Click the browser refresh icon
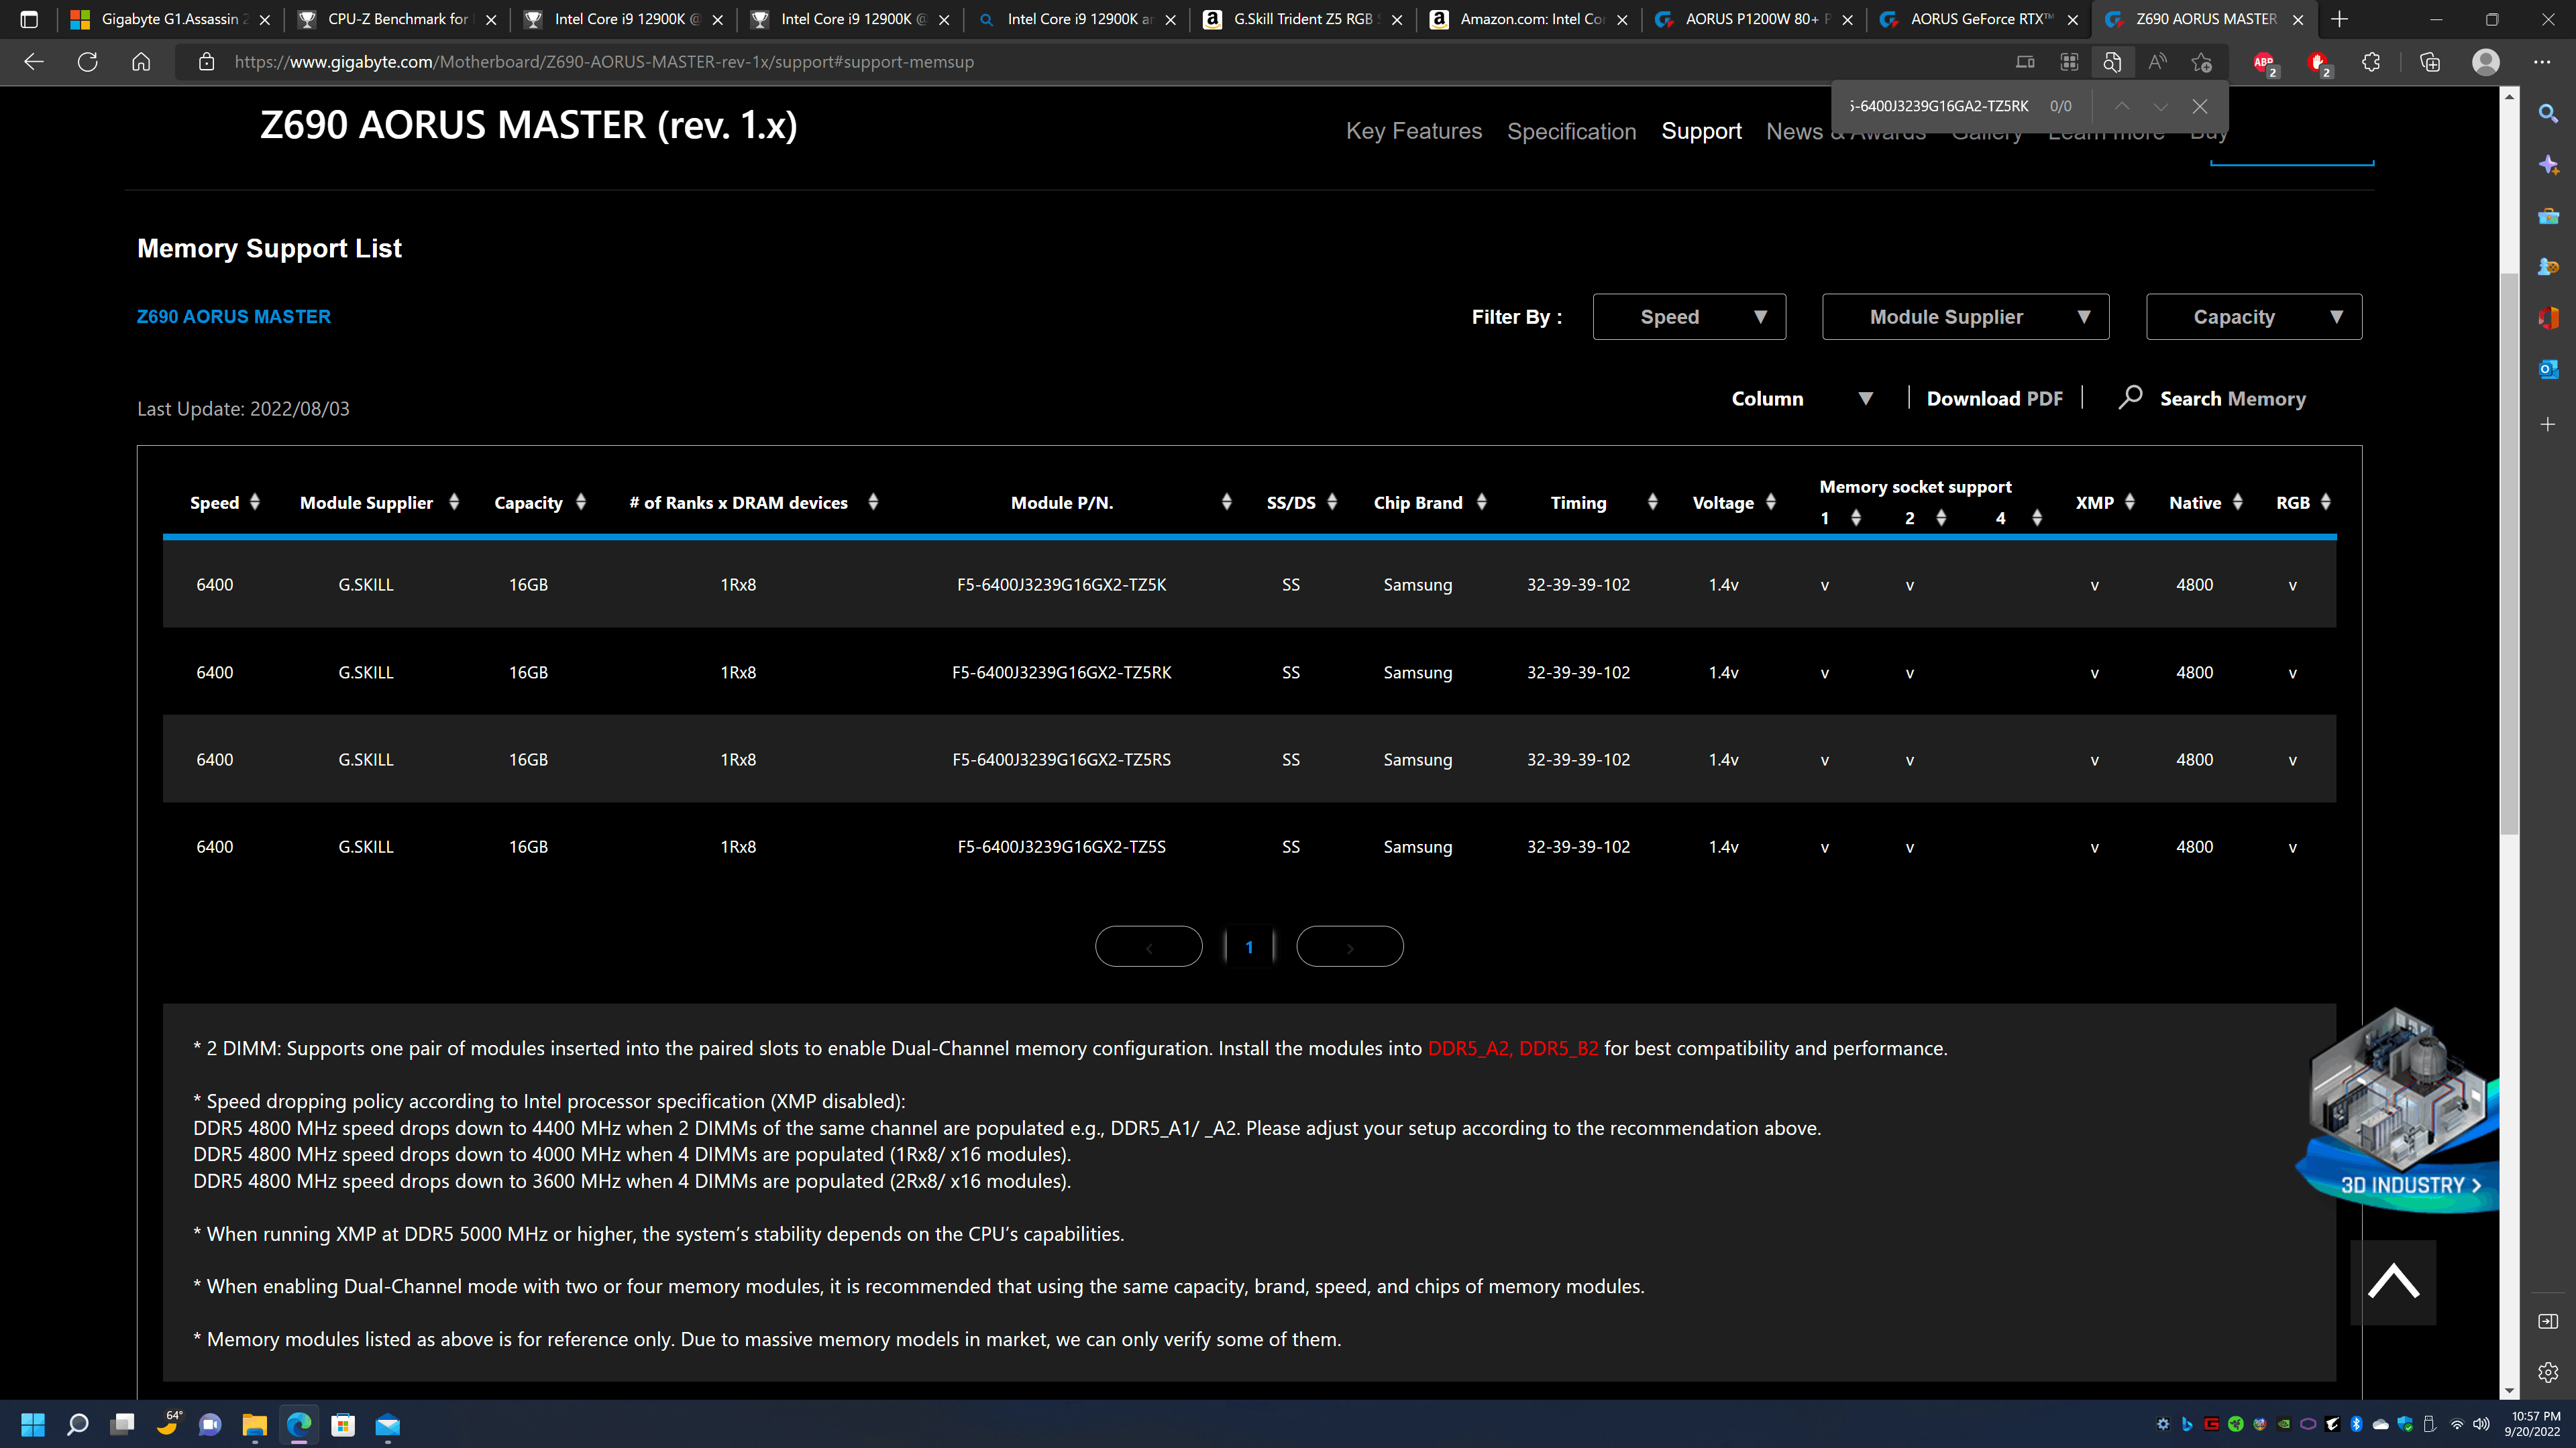 pos(88,62)
